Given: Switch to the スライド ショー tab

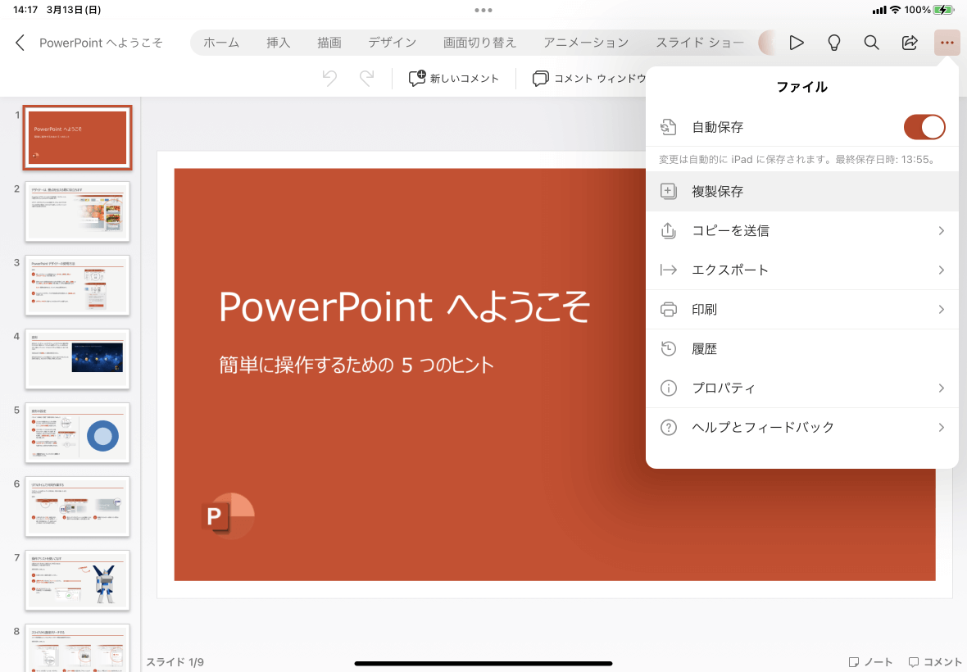Looking at the screenshot, I should click(x=699, y=43).
